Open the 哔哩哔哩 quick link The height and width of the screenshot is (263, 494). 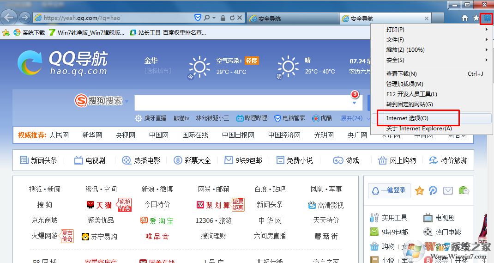(x=252, y=118)
